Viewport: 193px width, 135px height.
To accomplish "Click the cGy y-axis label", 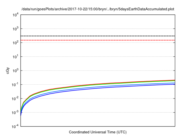I will (8, 71).
